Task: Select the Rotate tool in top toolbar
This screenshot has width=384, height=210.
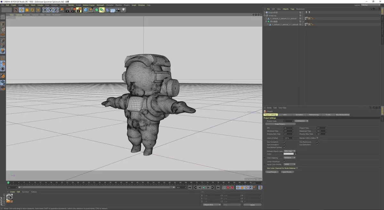Action: pos(32,10)
